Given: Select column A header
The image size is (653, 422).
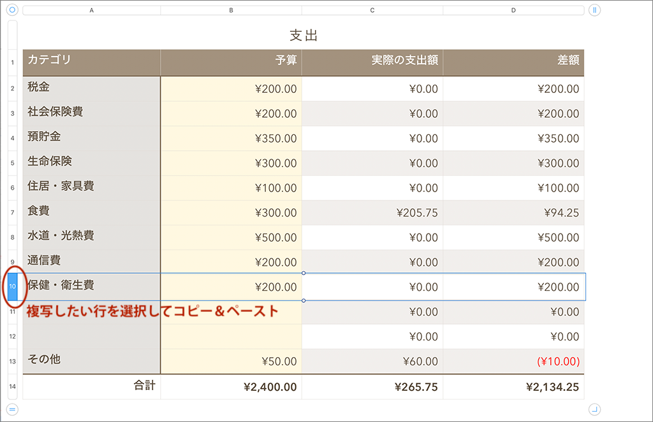Looking at the screenshot, I should (x=92, y=10).
